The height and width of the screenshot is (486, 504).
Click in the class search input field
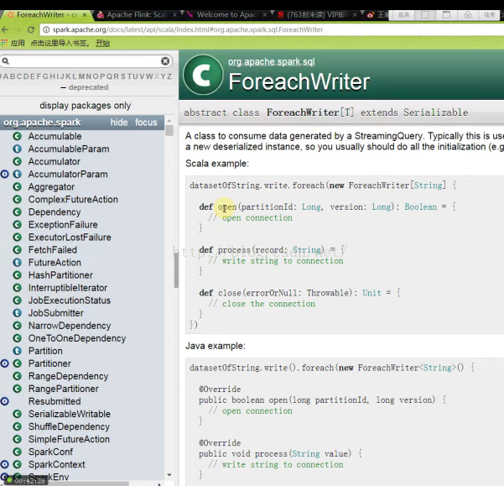pyautogui.click(x=86, y=61)
